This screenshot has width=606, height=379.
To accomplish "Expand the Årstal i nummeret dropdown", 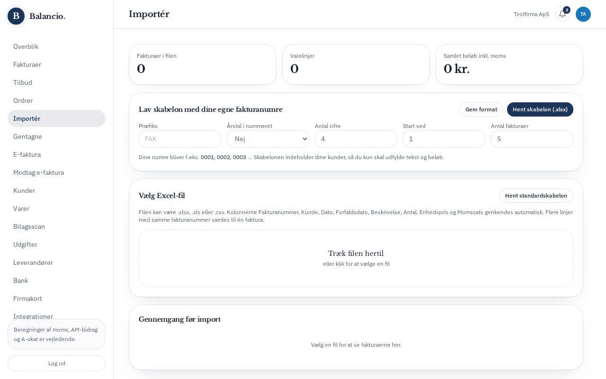I will pos(268,139).
